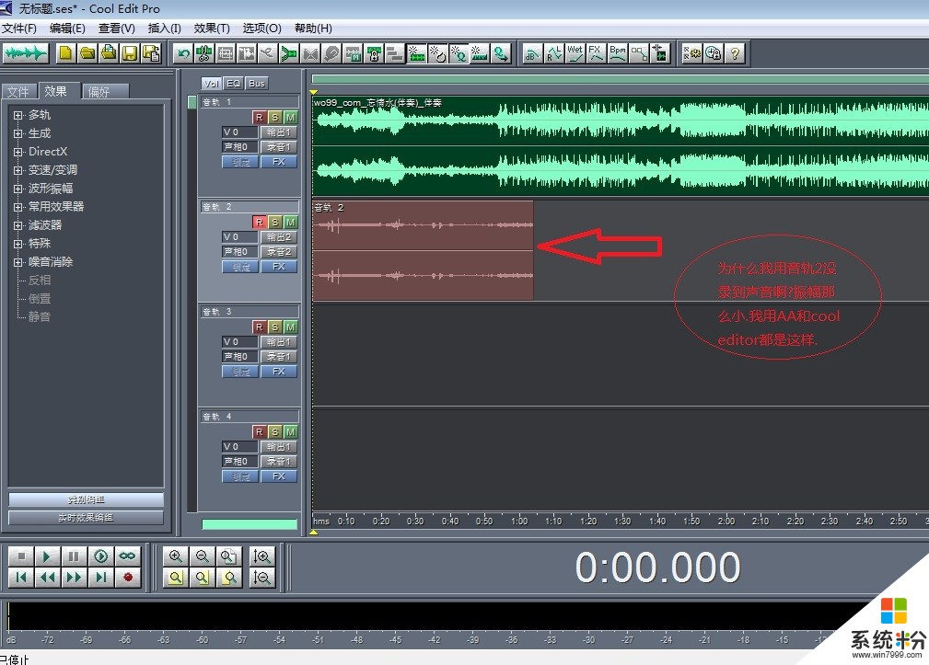Click the Help question mark icon
The height and width of the screenshot is (665, 929).
734,53
